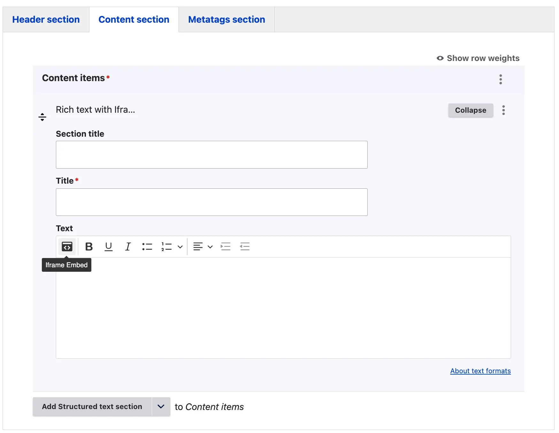Switch to the Header section tab
The height and width of the screenshot is (433, 559).
pyautogui.click(x=46, y=19)
